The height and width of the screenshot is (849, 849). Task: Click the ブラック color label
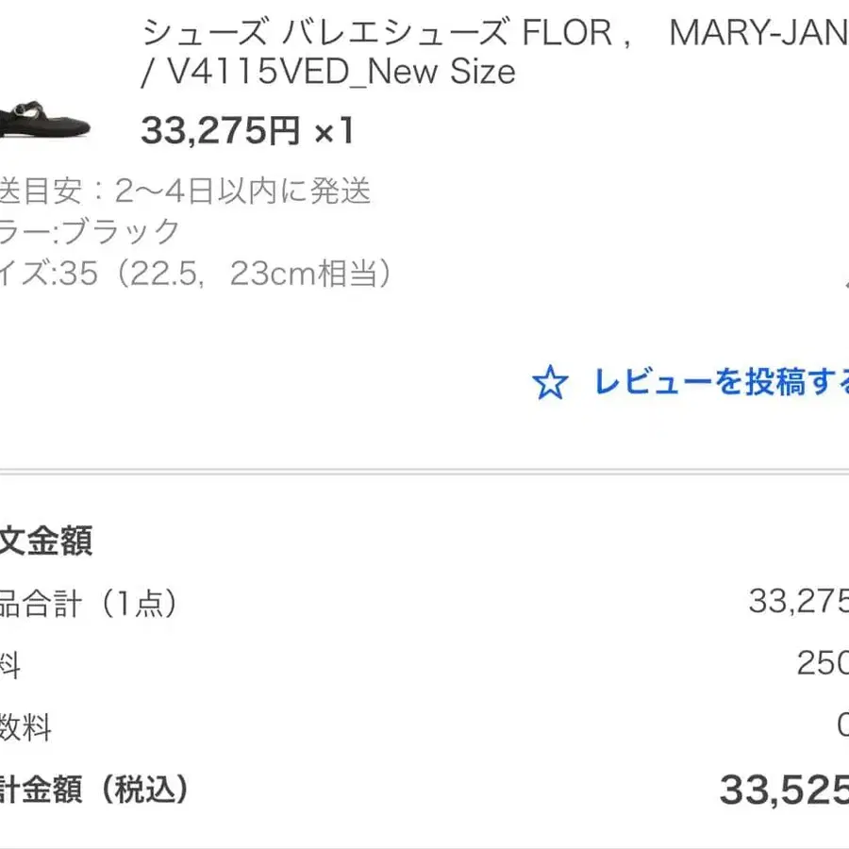pos(121,231)
